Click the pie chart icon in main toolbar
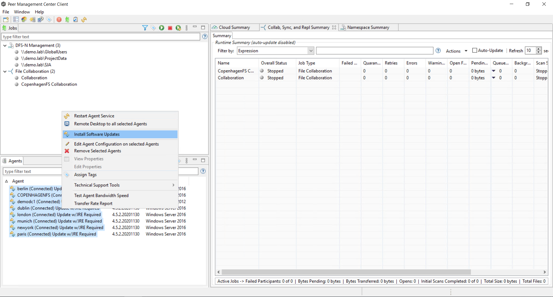553x297 pixels. (x=24, y=20)
